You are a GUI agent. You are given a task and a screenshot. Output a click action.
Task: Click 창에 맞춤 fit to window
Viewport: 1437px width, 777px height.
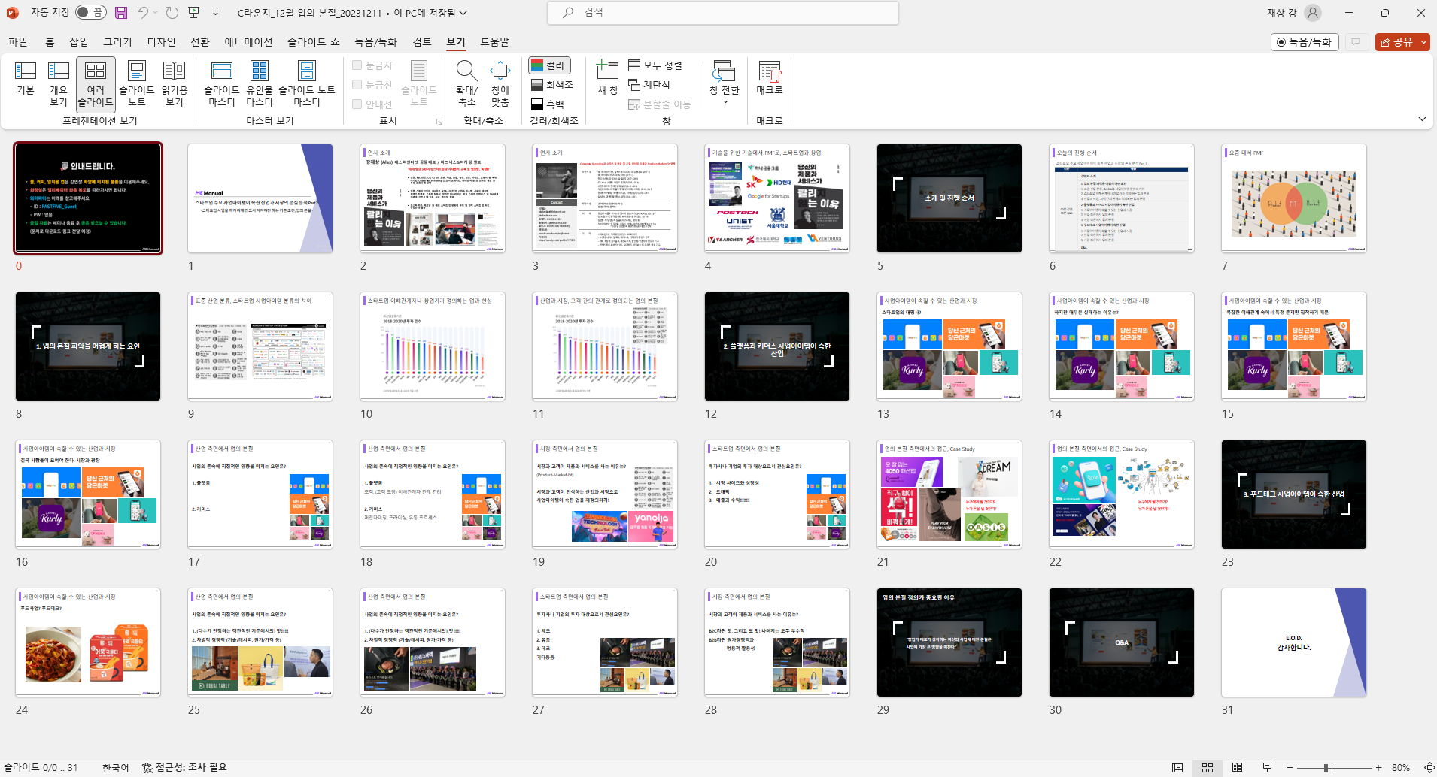point(500,83)
